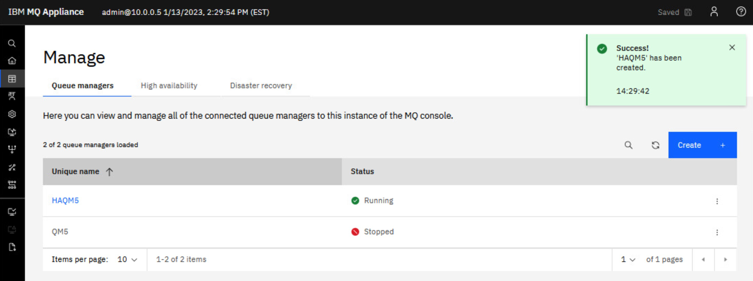Viewport: 753px width, 281px height.
Task: Go to the Home icon in sidebar
Action: 12,61
